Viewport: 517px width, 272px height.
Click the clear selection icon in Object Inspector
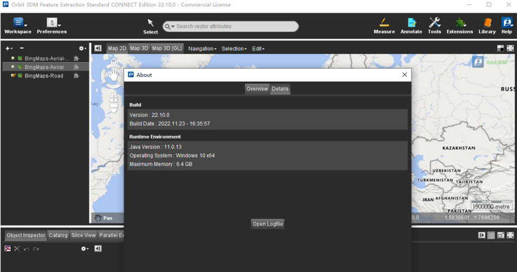tap(8, 249)
